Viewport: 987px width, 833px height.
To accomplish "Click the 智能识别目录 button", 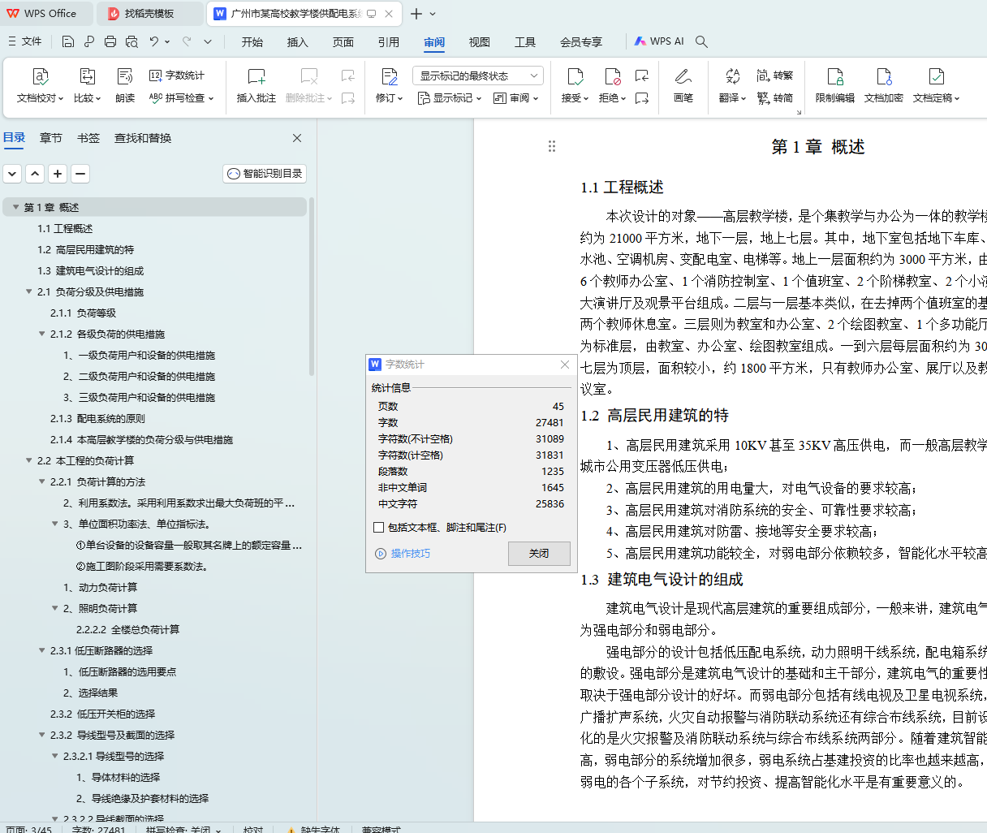I will coord(265,174).
